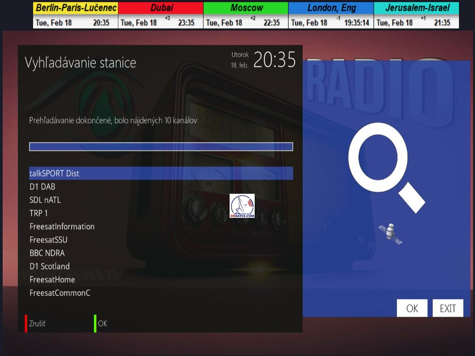Select talkSPORT Dist channel
The height and width of the screenshot is (356, 475).
pos(54,173)
